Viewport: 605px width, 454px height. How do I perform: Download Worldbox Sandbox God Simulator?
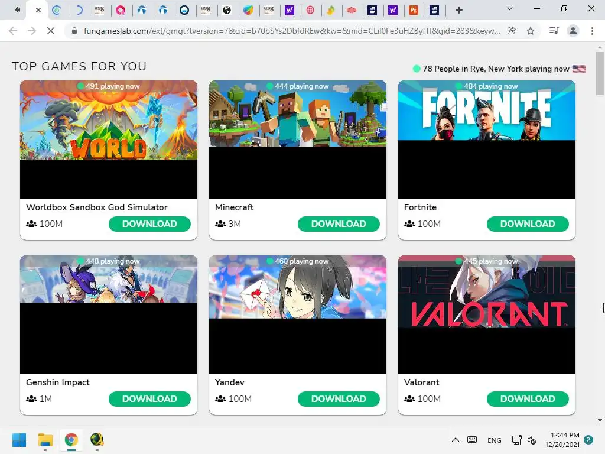coord(149,224)
